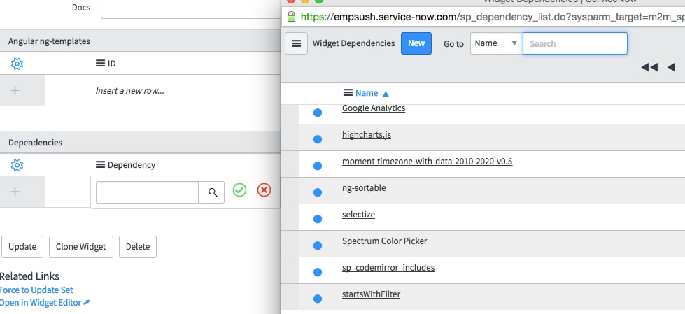This screenshot has width=685, height=314.
Task: Click the blue dot beside ng-sortable
Action: (x=318, y=192)
